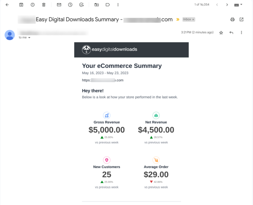The image size is (253, 205).
Task: Click the $4,500.00 net revenue value
Action: 156,130
